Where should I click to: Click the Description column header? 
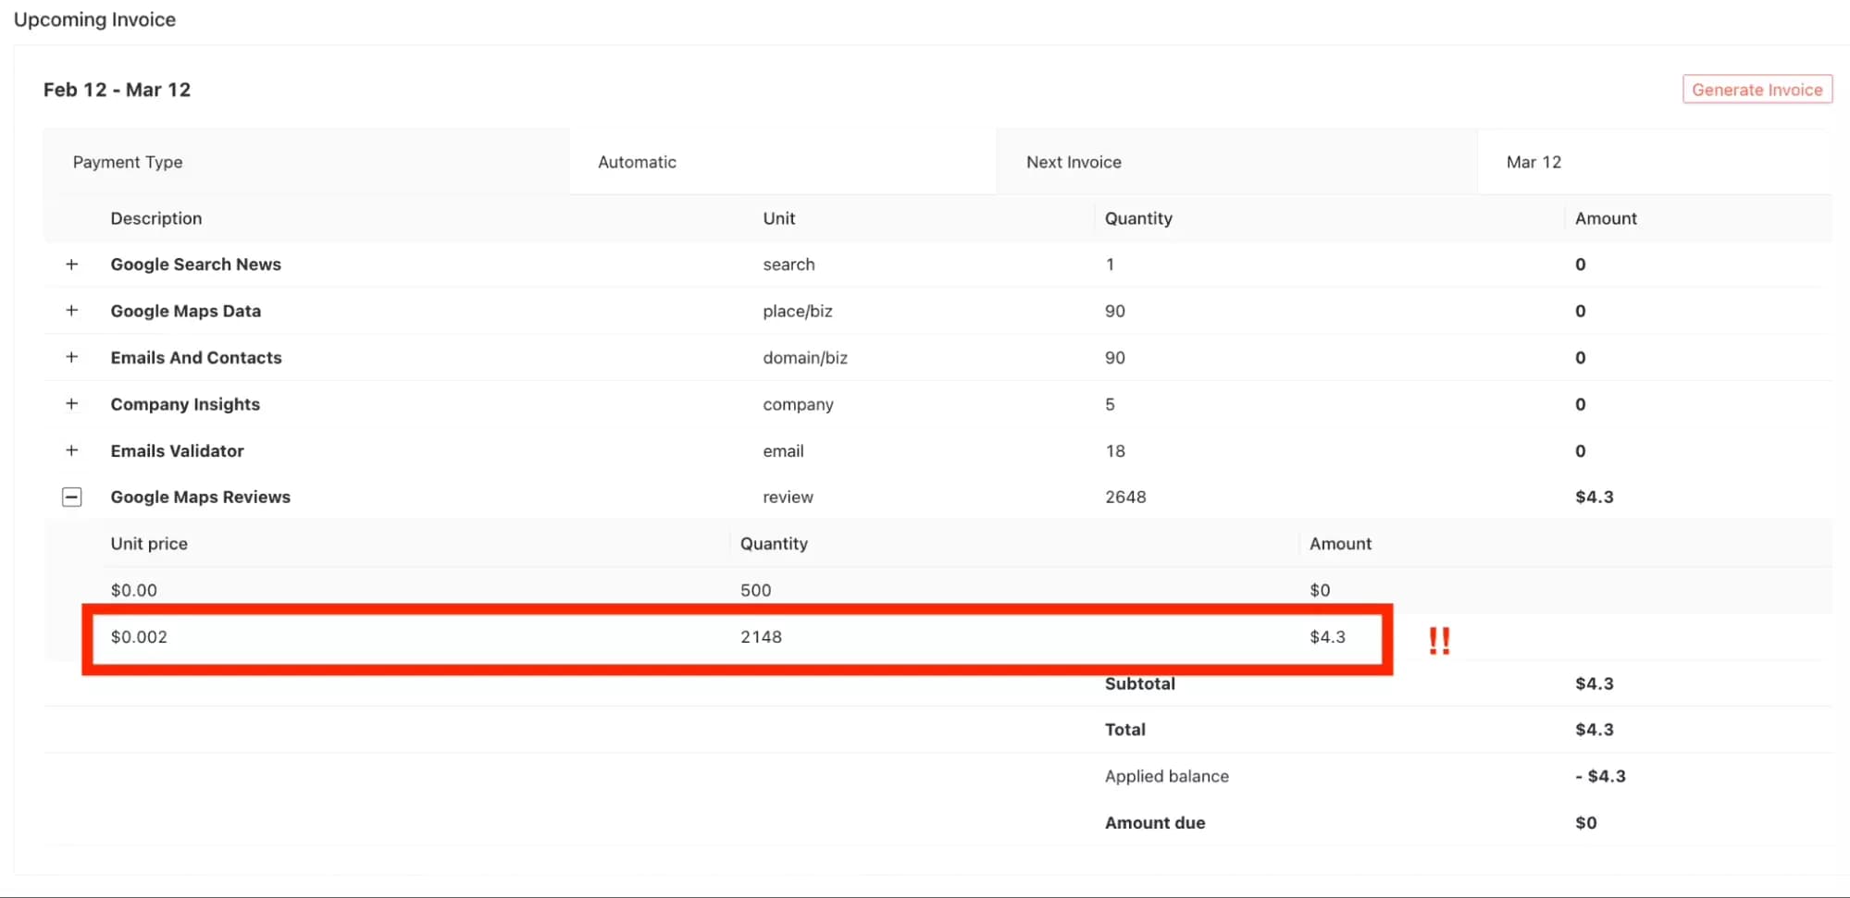coord(155,218)
